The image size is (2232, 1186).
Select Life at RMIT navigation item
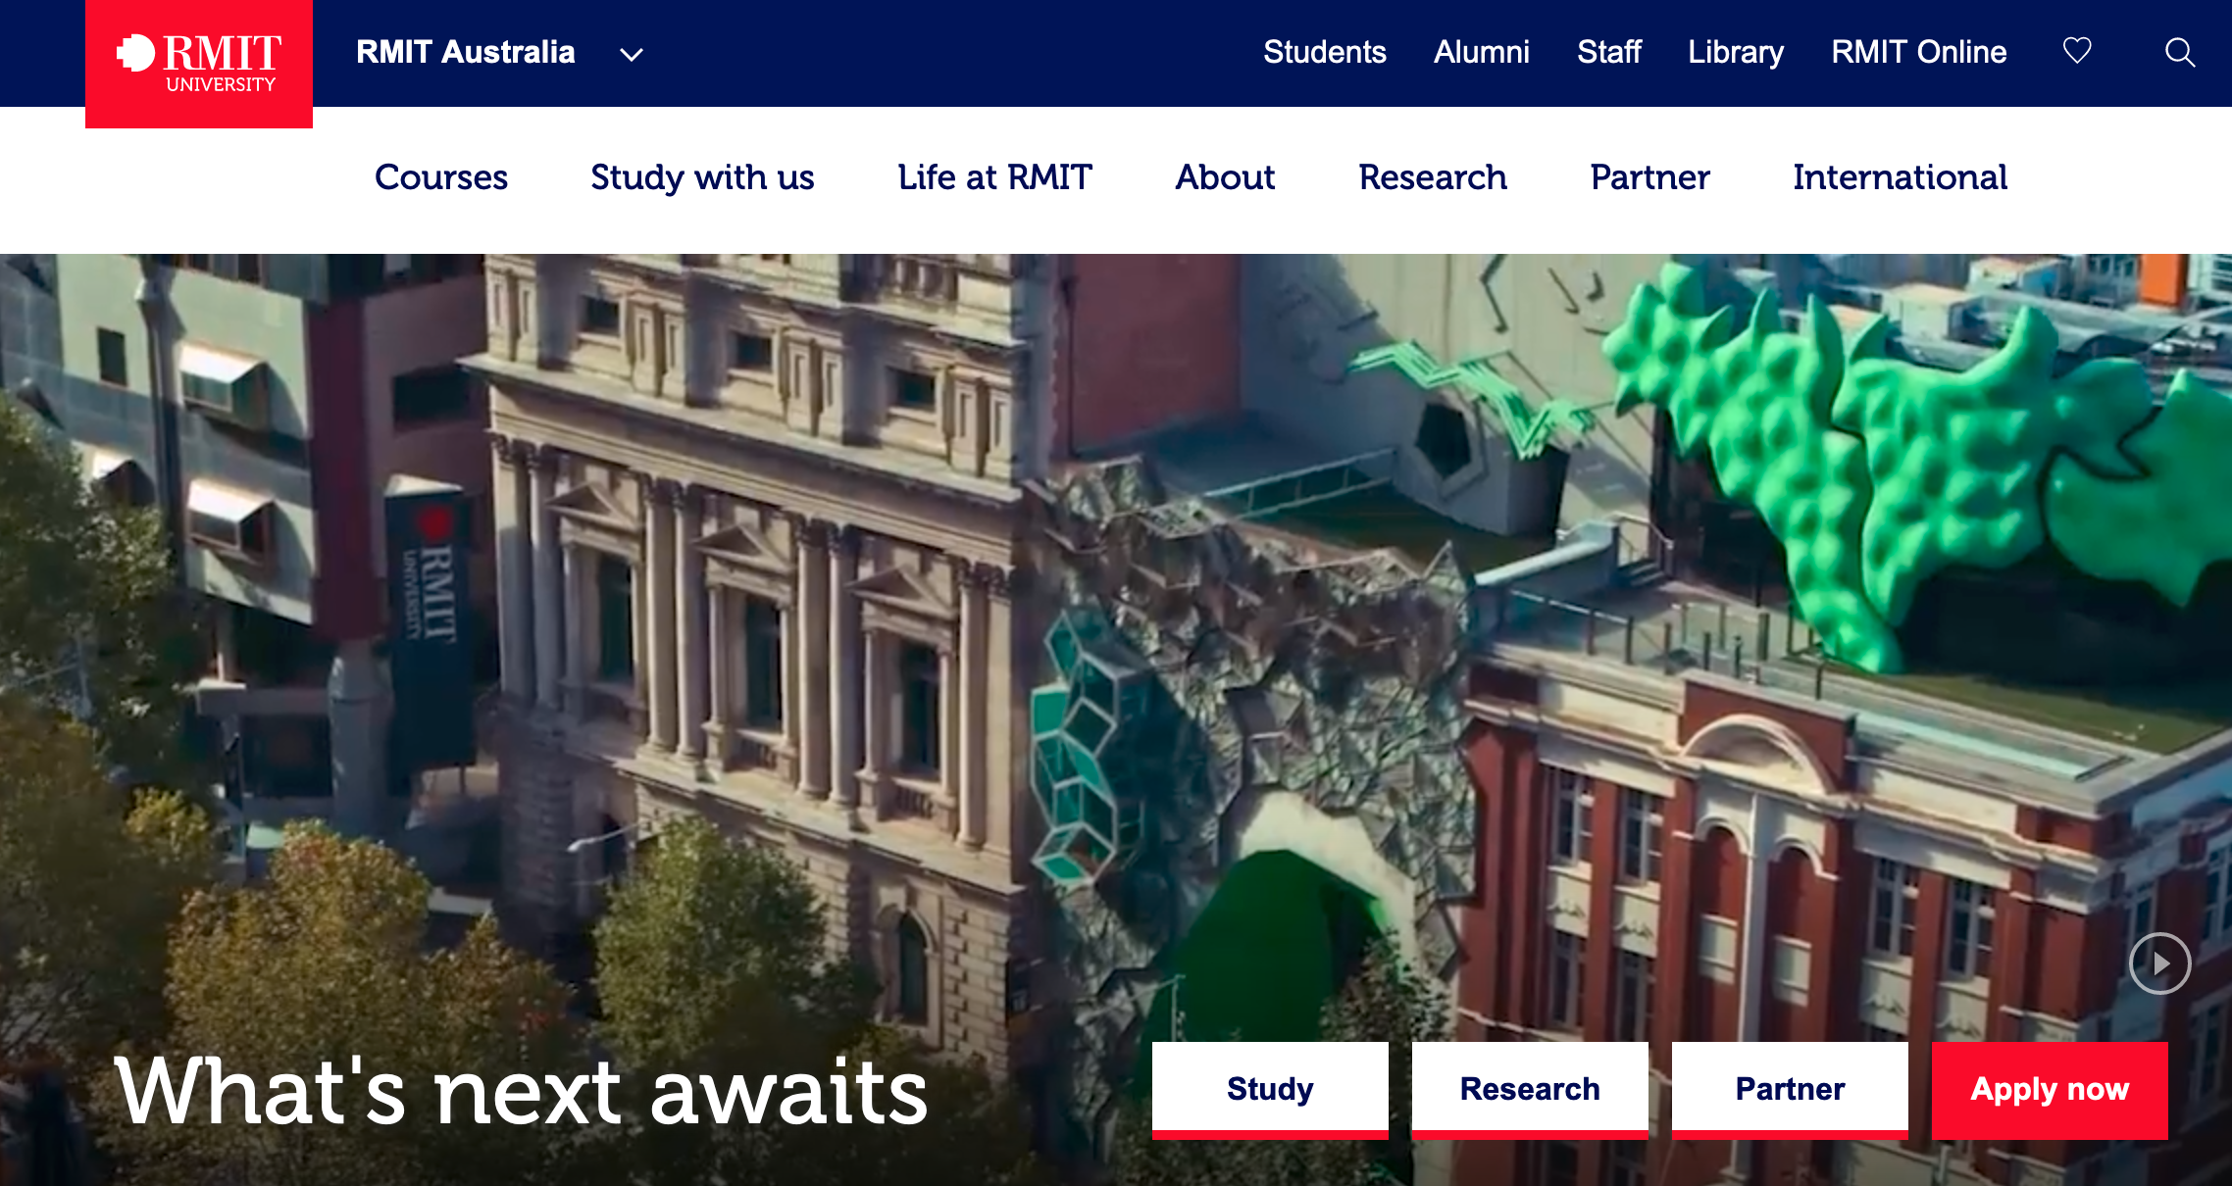(x=994, y=177)
